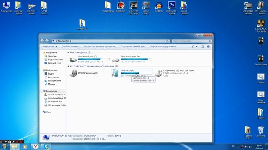This screenshot has width=268, height=150.
Task: Open the Windows Start menu
Action: (x=4, y=147)
